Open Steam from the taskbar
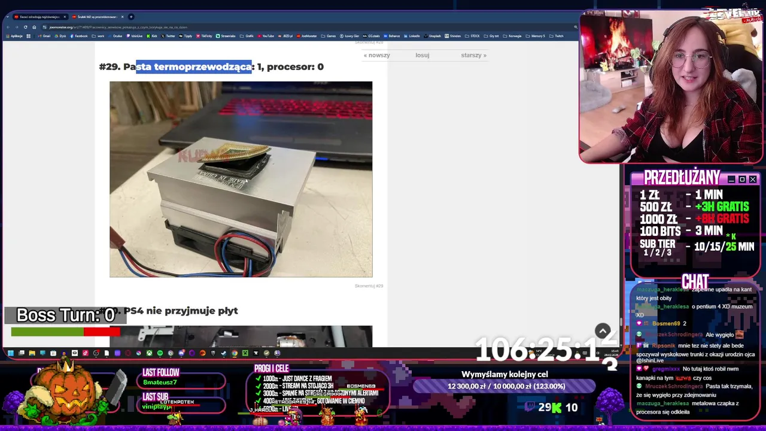766x431 pixels. (223, 353)
